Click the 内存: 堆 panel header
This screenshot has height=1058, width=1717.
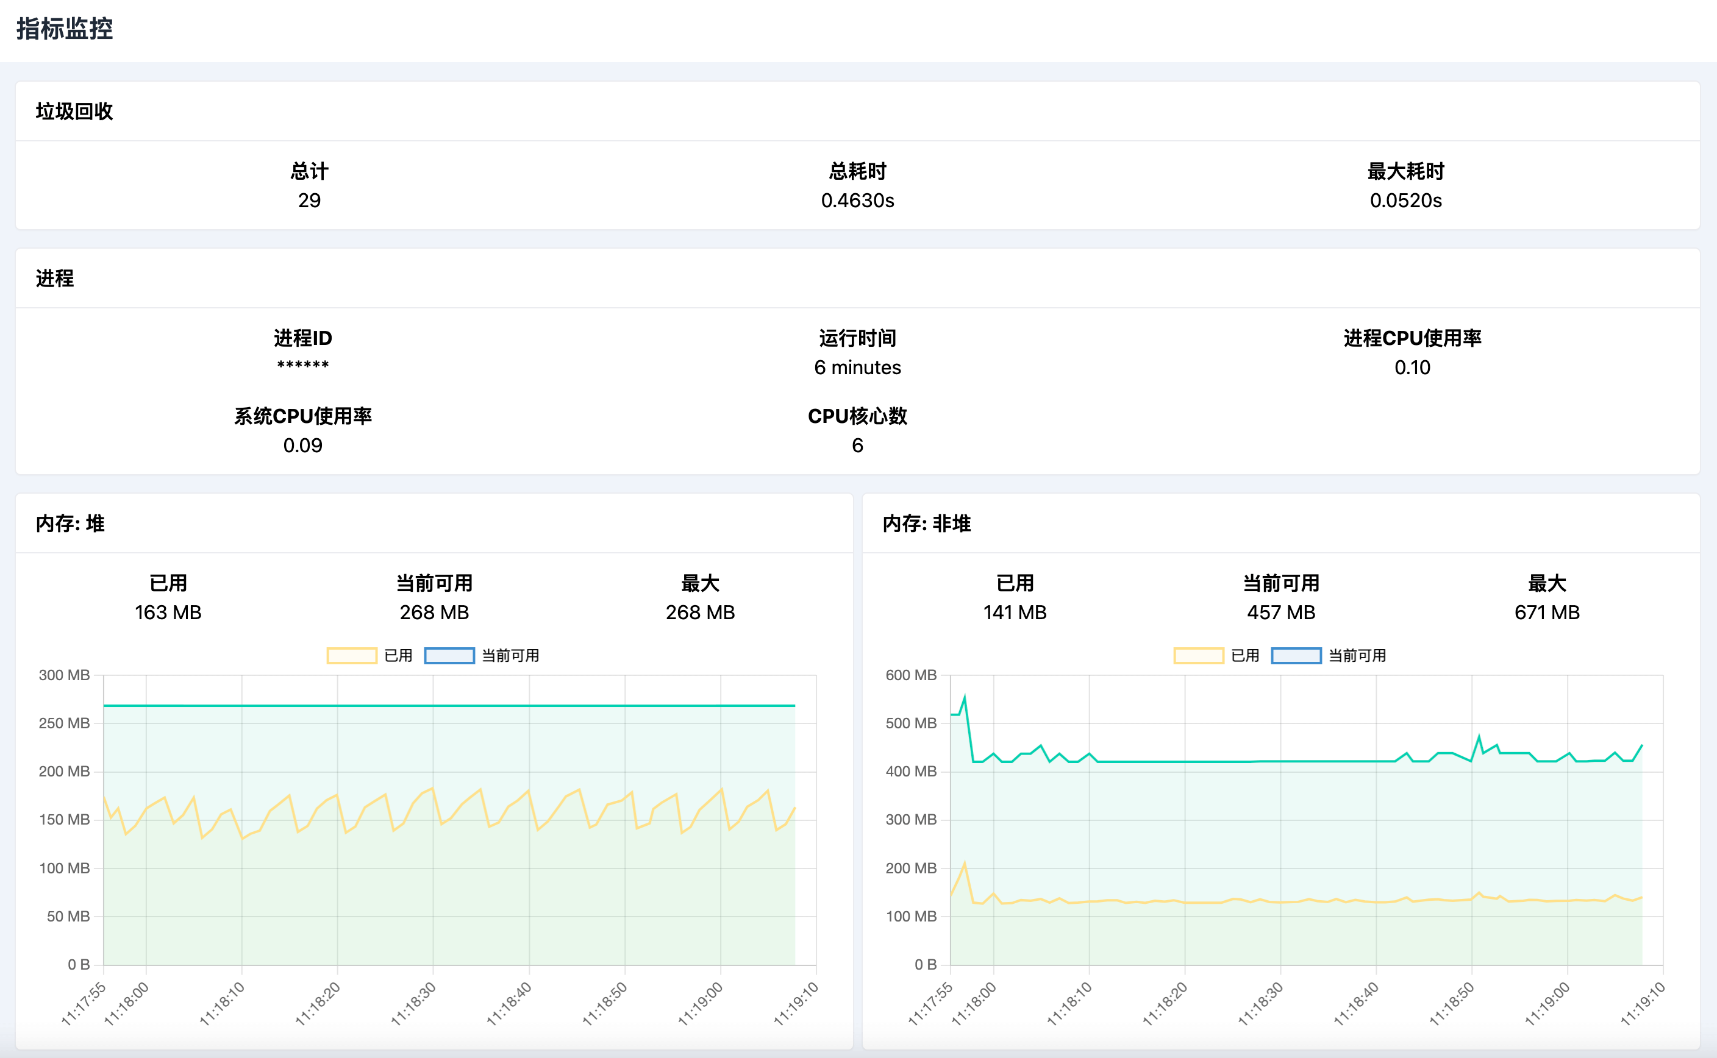70,524
